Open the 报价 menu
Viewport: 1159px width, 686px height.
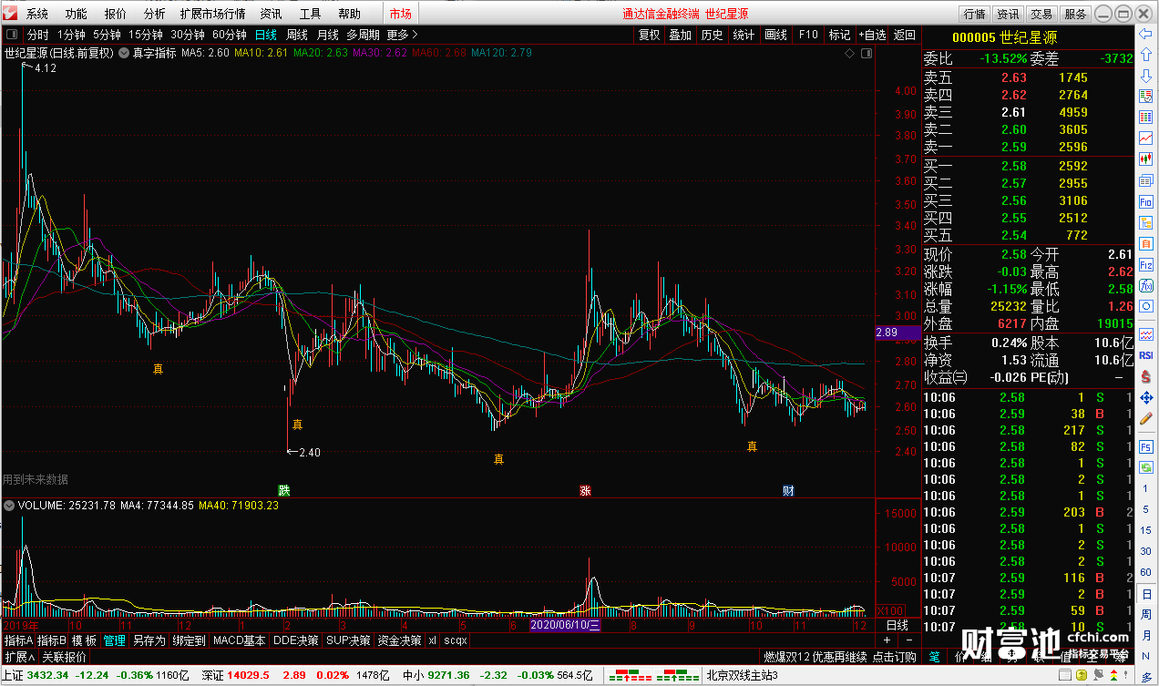(x=116, y=14)
